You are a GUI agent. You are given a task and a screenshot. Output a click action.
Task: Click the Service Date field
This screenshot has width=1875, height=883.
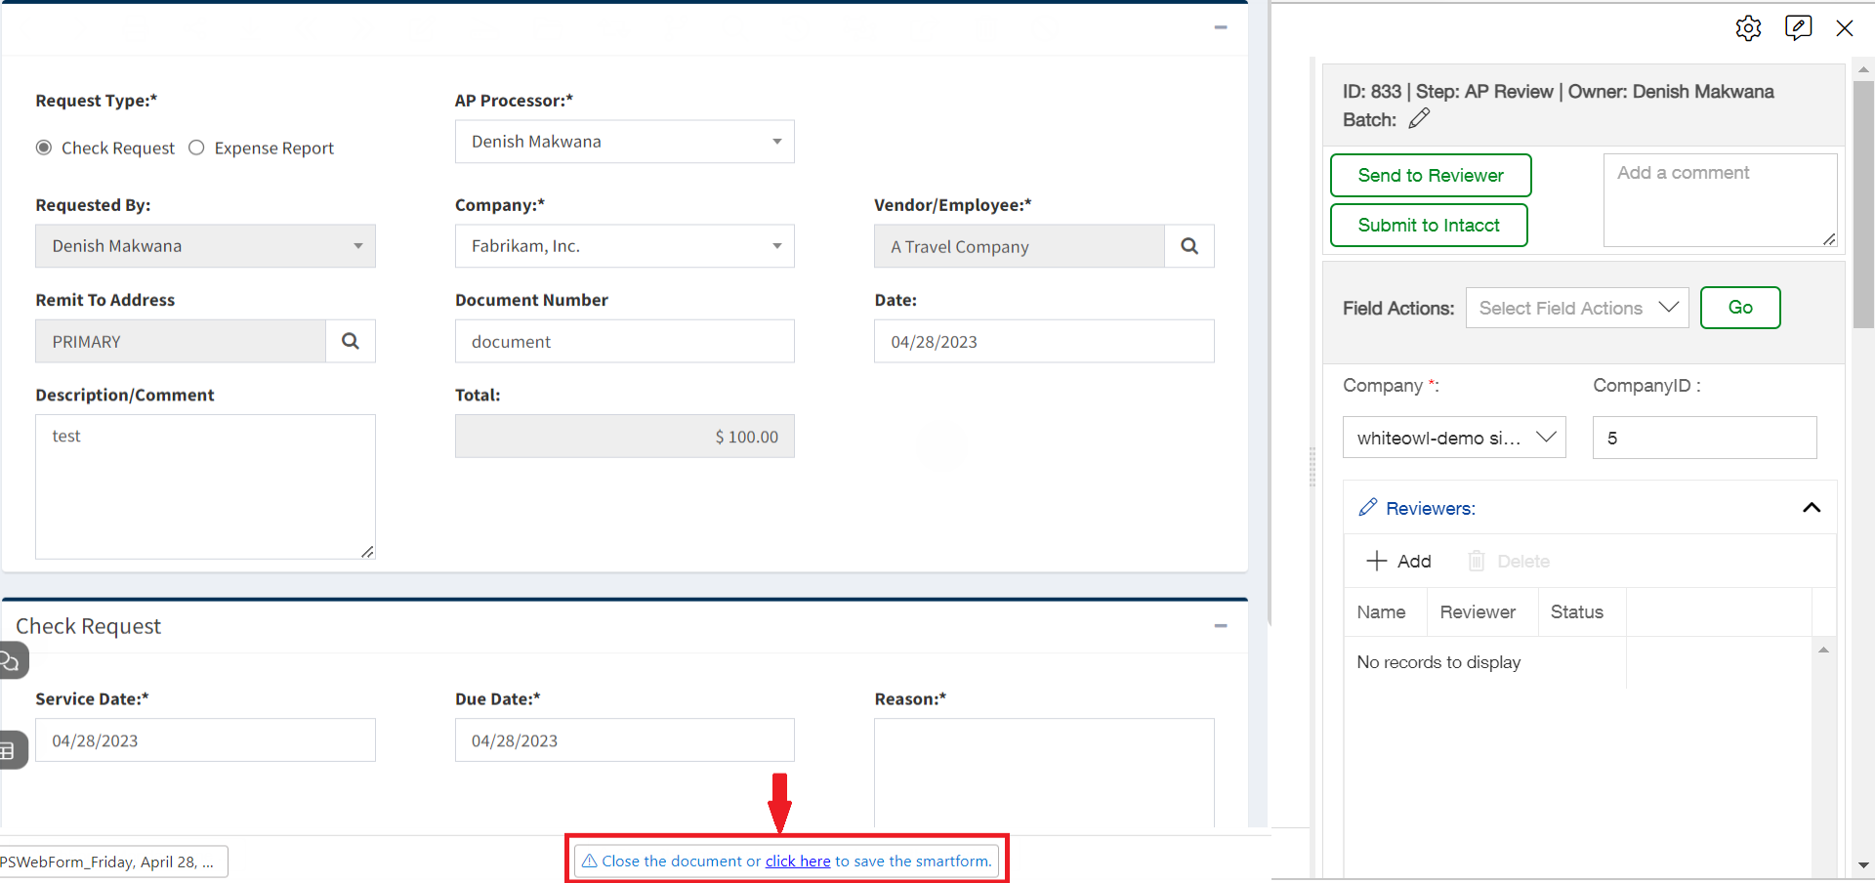[205, 740]
